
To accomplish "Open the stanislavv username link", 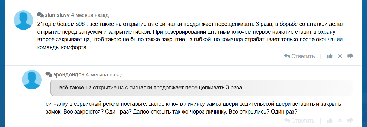I will click(57, 15).
